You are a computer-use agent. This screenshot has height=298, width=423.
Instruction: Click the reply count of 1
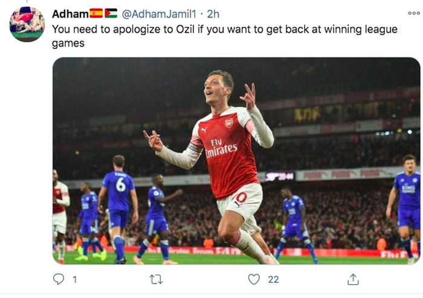click(74, 279)
